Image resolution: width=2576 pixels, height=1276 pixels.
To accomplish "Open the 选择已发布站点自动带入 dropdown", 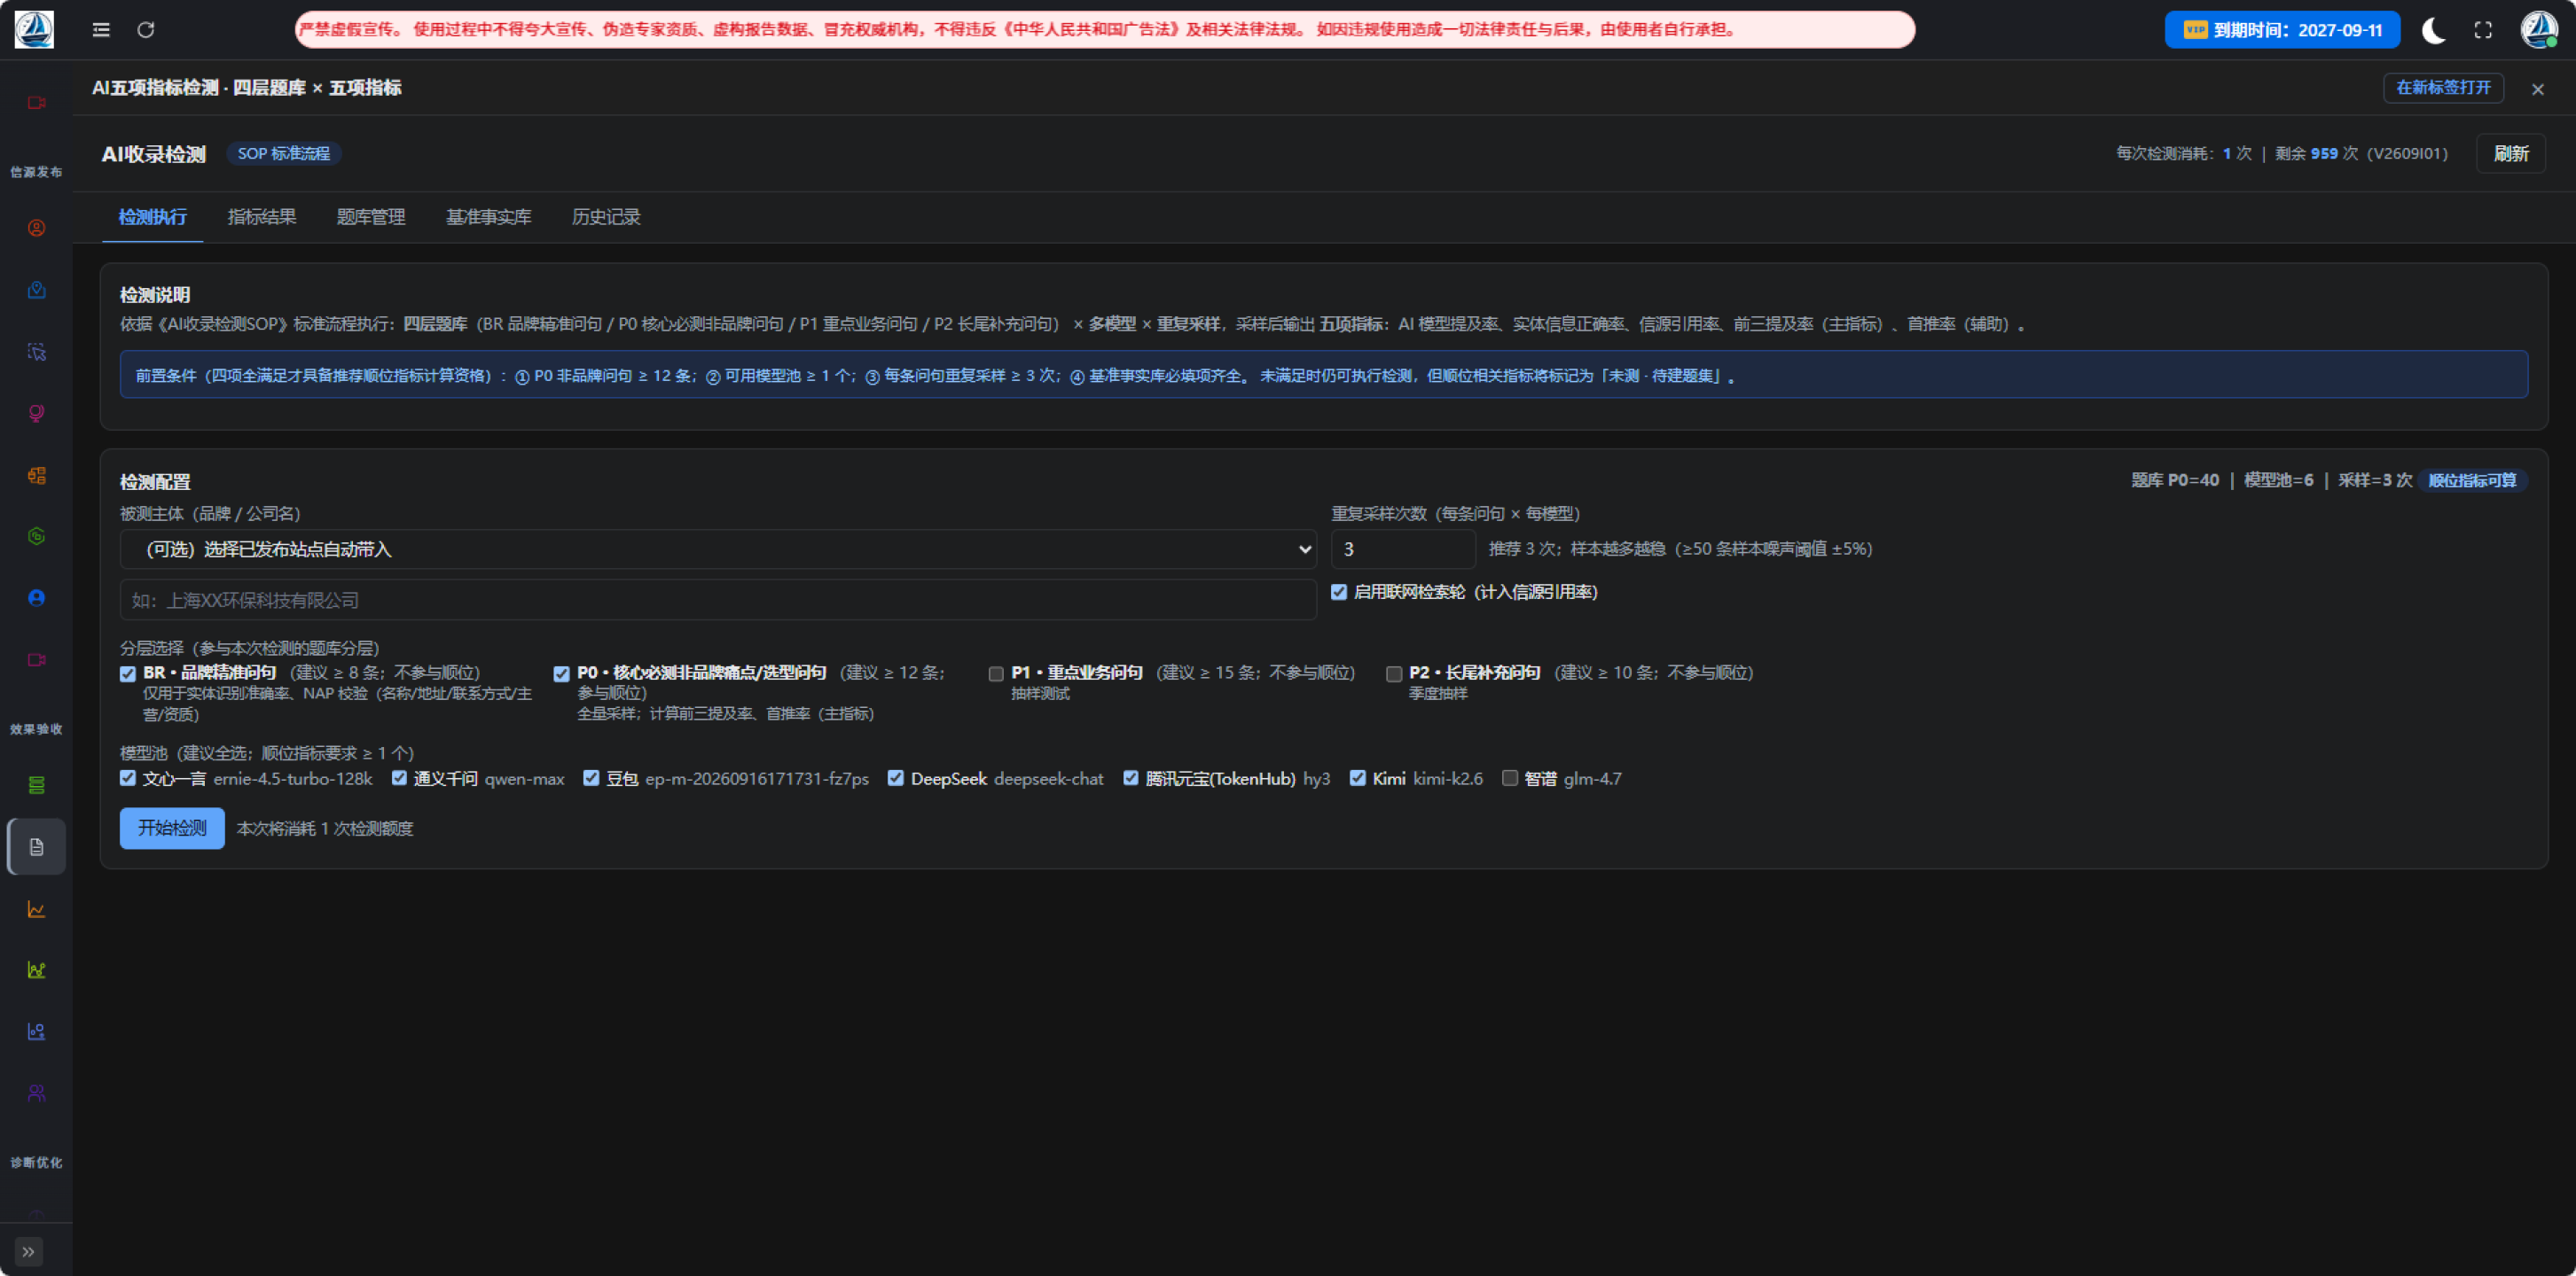I will pos(718,549).
